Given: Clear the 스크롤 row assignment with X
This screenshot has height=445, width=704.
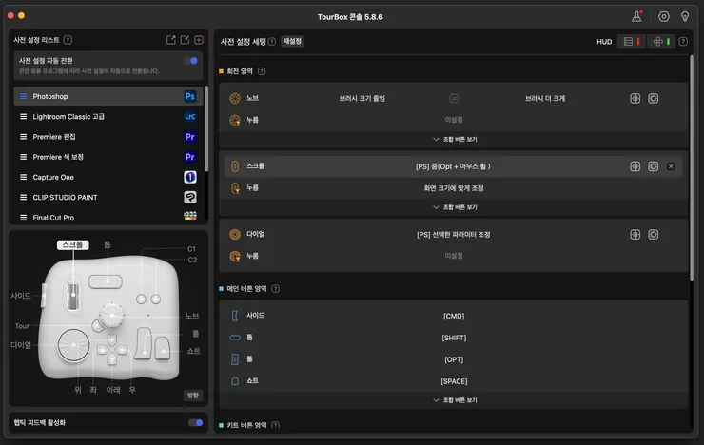Looking at the screenshot, I should (671, 166).
